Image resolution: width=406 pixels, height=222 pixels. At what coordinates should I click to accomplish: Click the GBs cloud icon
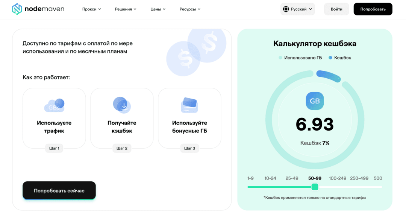[54, 105]
